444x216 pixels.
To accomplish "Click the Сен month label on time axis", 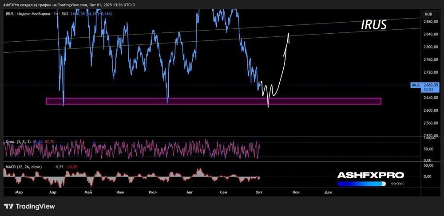I will tap(223, 192).
